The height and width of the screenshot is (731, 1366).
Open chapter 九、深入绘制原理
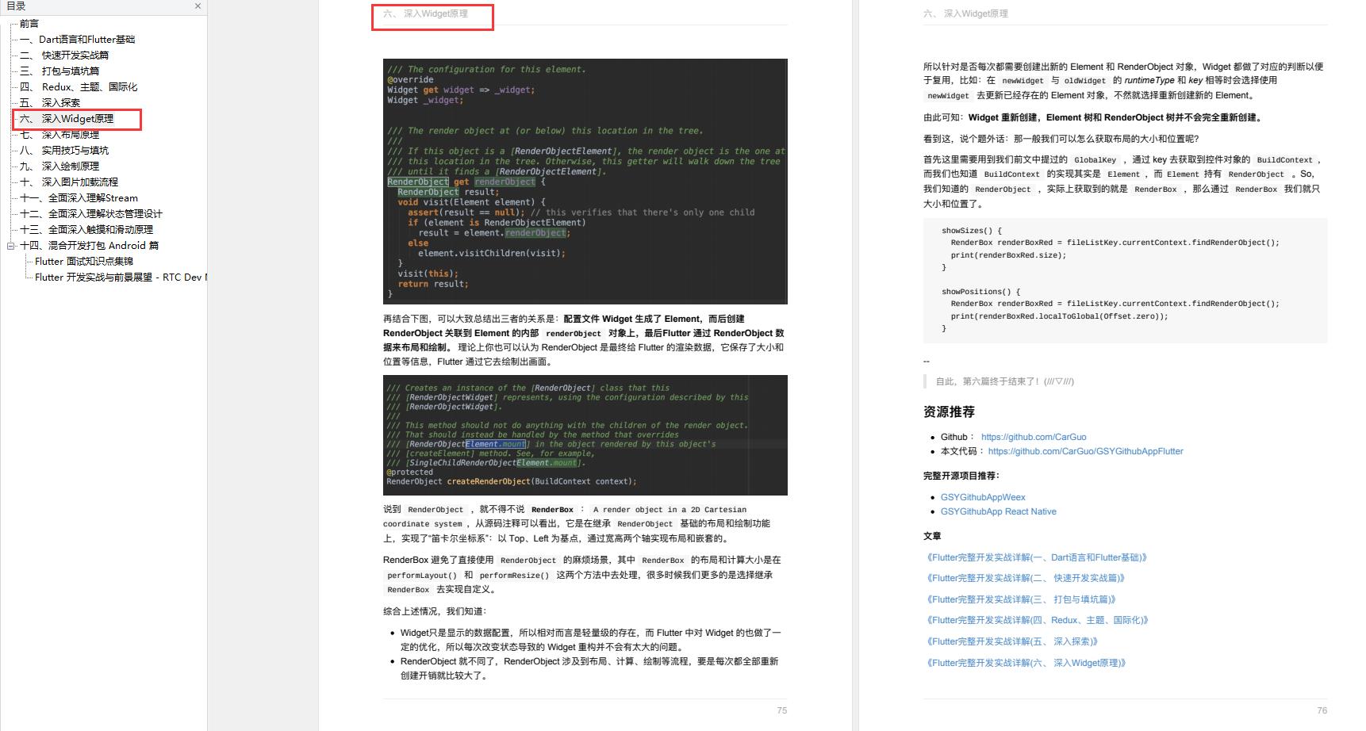71,166
